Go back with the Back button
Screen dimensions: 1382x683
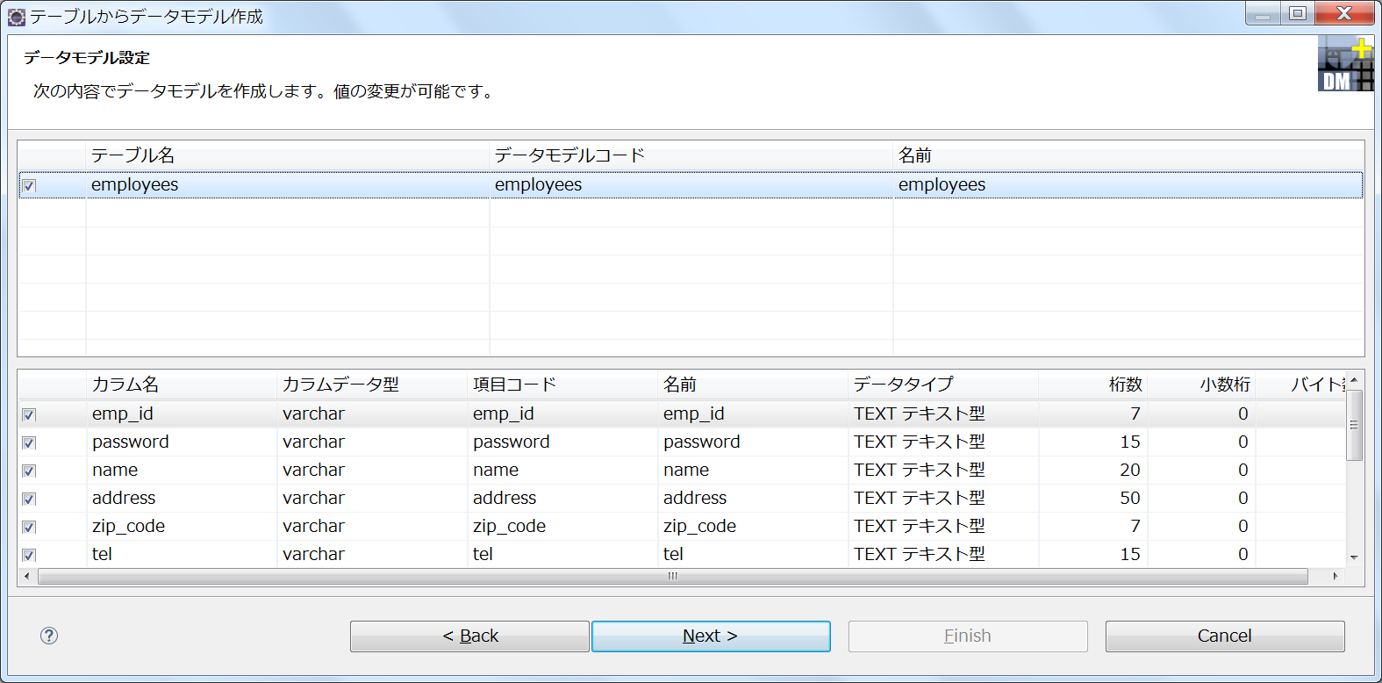469,636
